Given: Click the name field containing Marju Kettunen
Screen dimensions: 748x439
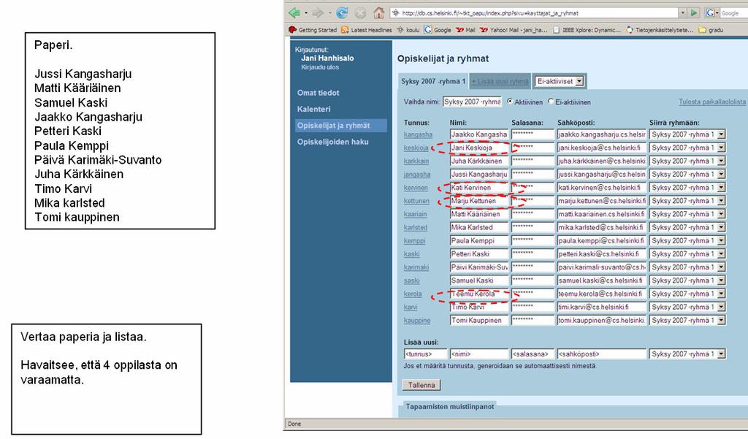Looking at the screenshot, I should click(479, 202).
